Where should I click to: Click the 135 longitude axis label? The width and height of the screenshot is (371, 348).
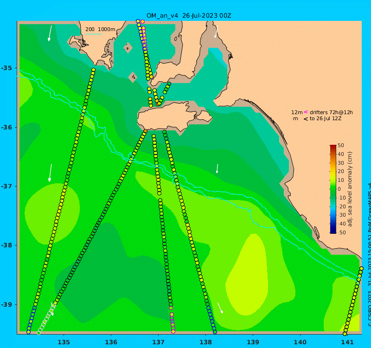point(64,342)
